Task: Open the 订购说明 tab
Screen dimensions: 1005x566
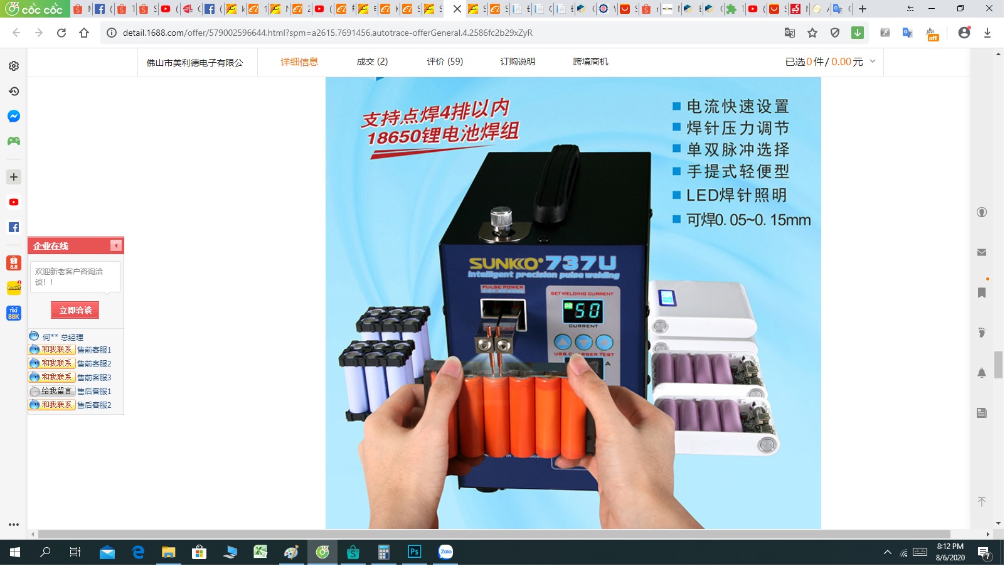Action: click(518, 61)
